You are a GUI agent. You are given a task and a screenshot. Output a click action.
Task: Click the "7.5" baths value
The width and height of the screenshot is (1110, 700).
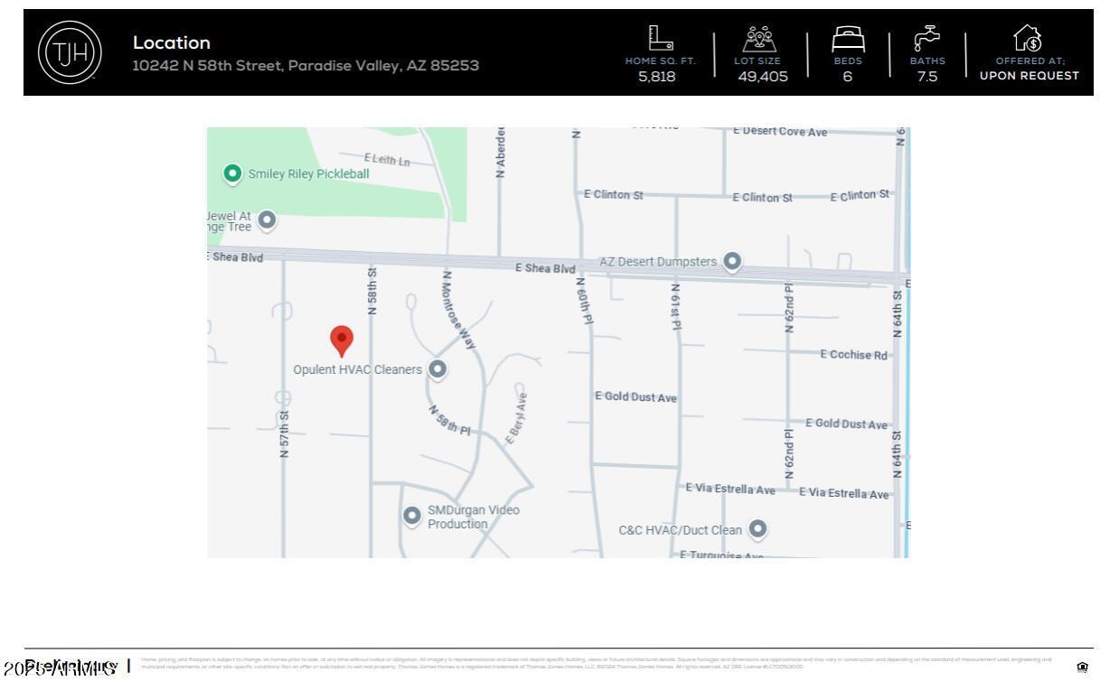tap(927, 77)
